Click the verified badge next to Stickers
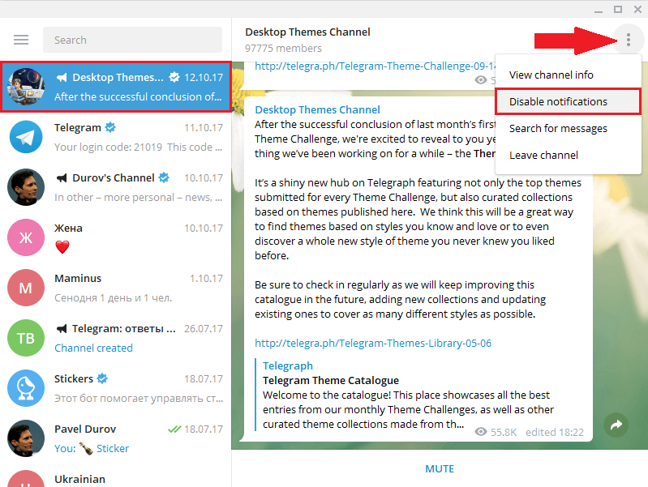The image size is (648, 487). [102, 378]
